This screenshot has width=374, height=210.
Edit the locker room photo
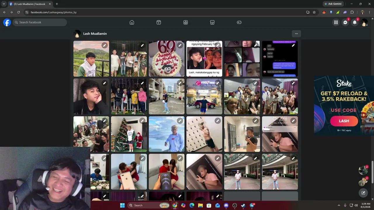coord(218,121)
